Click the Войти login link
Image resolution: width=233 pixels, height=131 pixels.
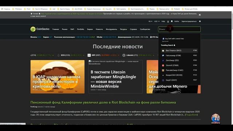point(177,21)
